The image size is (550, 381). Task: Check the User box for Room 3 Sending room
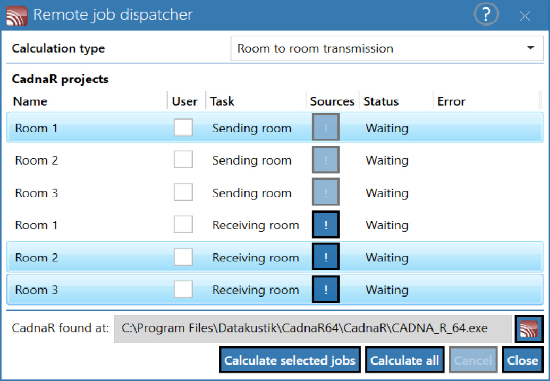[183, 192]
